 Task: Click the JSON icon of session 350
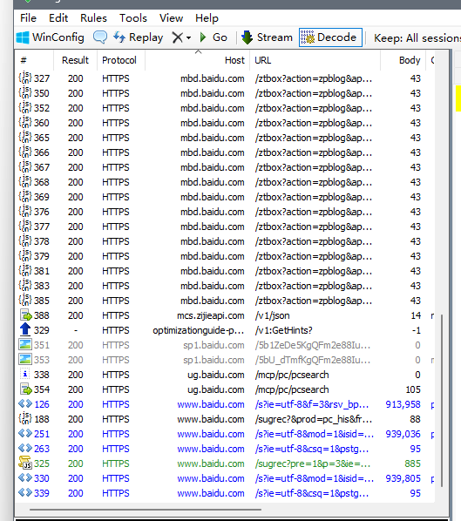click(x=25, y=93)
